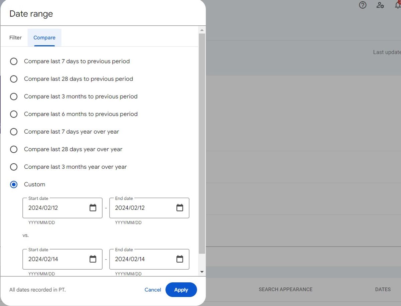Click the scroll down arrow in dialog
Image resolution: width=401 pixels, height=306 pixels.
(202, 272)
